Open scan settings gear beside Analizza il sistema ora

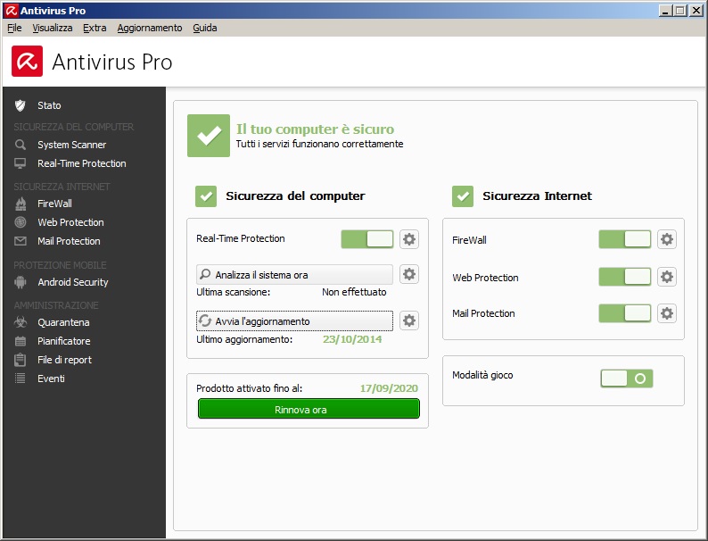tap(409, 274)
